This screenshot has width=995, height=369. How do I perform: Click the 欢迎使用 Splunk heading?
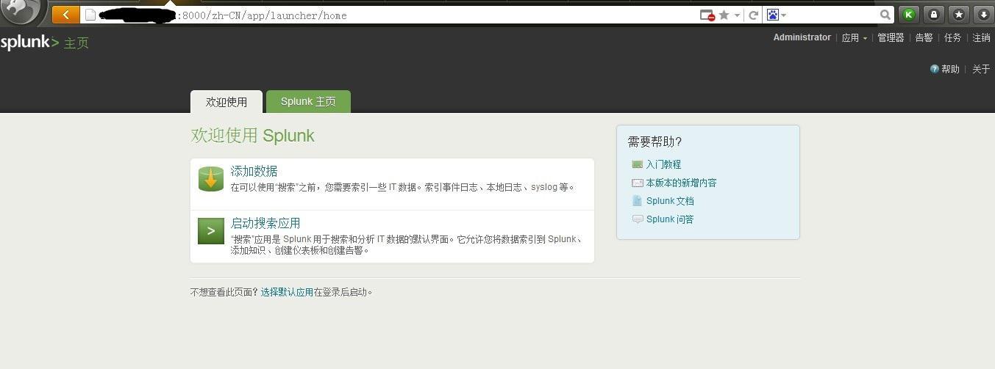click(252, 135)
